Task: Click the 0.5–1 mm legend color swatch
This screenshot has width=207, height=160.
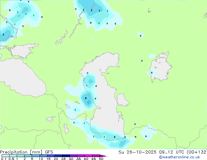Action: click(x=13, y=156)
